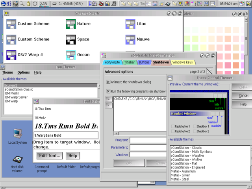Click the Edit font... button
Viewport: 252px width, 189px height.
(x=49, y=156)
